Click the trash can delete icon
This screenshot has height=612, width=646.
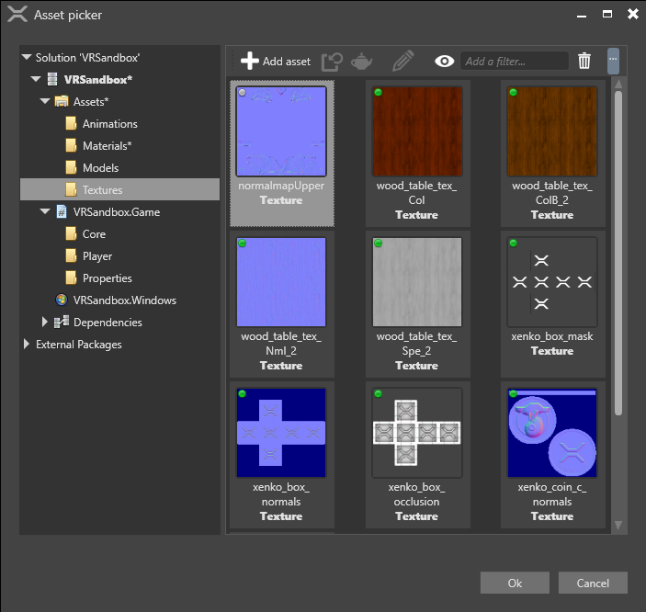584,62
